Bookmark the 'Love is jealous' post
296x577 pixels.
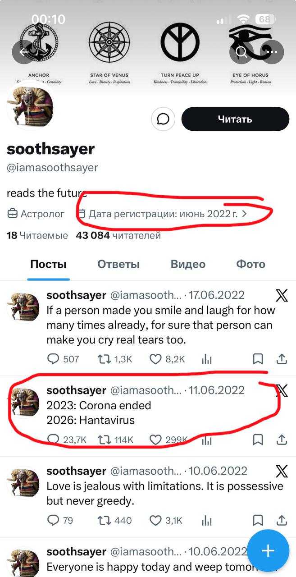pyautogui.click(x=258, y=520)
